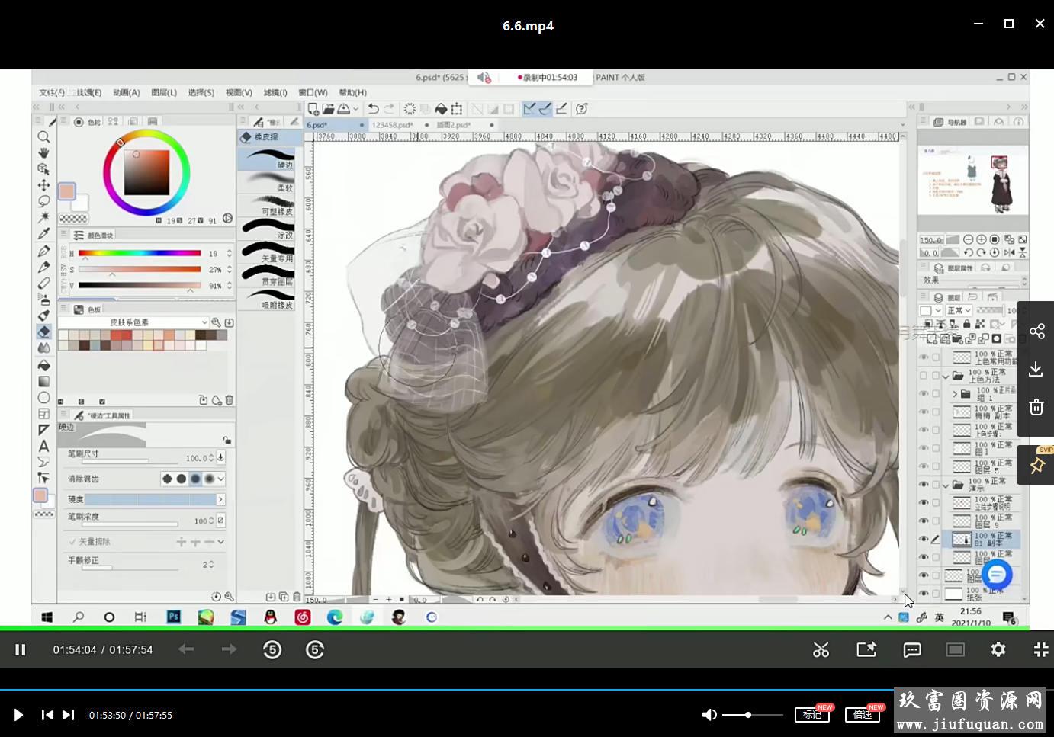
Task: Click the 倍速 playback speed button
Action: [x=863, y=714]
